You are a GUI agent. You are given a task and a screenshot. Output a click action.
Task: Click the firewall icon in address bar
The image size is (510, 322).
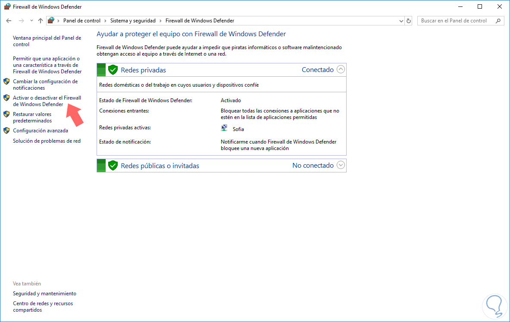(x=51, y=21)
